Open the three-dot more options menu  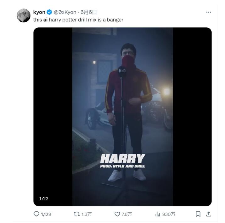pyautogui.click(x=208, y=12)
